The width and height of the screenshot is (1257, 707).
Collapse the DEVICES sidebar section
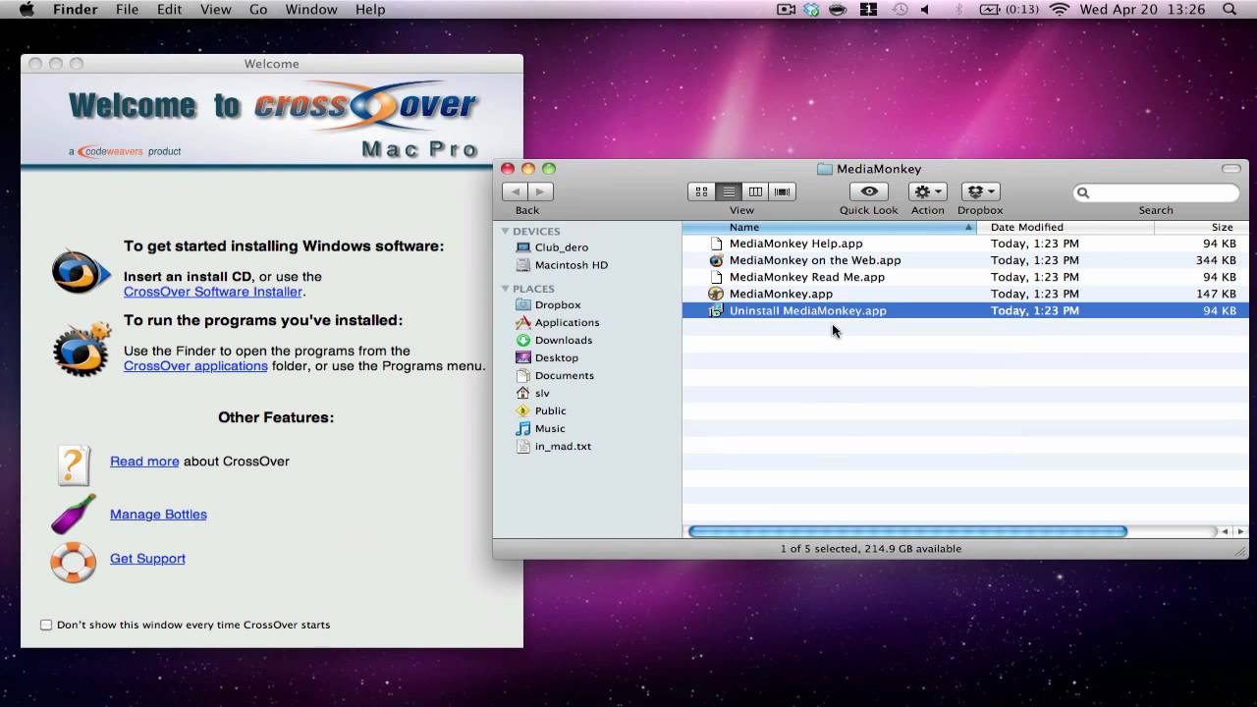pyautogui.click(x=505, y=232)
